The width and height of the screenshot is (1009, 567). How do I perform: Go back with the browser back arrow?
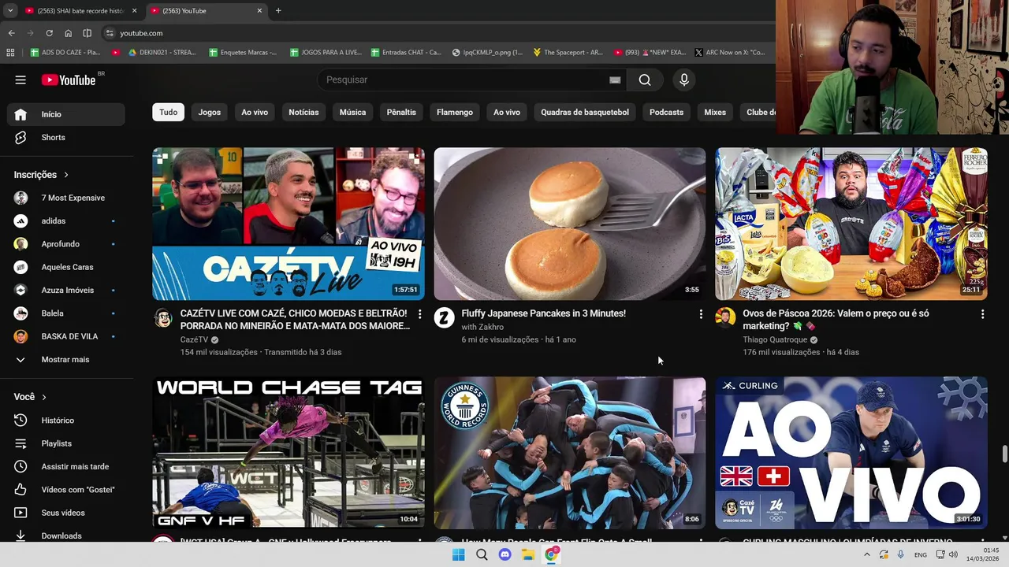coord(11,33)
